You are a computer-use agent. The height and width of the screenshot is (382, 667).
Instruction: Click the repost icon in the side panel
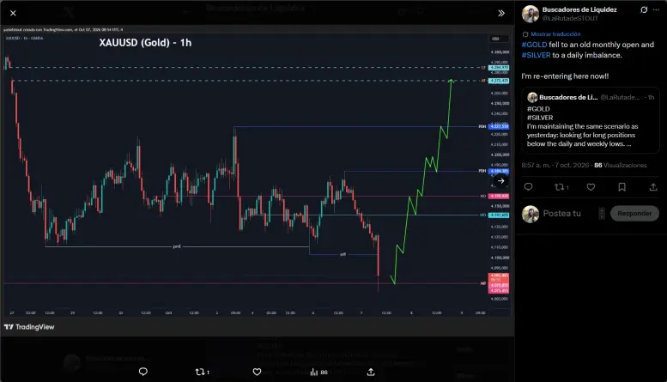[561, 187]
